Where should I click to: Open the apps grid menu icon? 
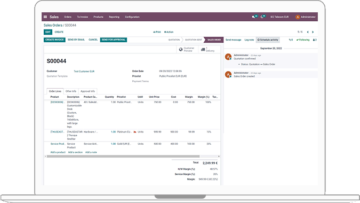pos(45,17)
